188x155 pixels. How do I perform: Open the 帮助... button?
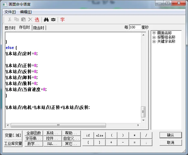(x=71, y=133)
